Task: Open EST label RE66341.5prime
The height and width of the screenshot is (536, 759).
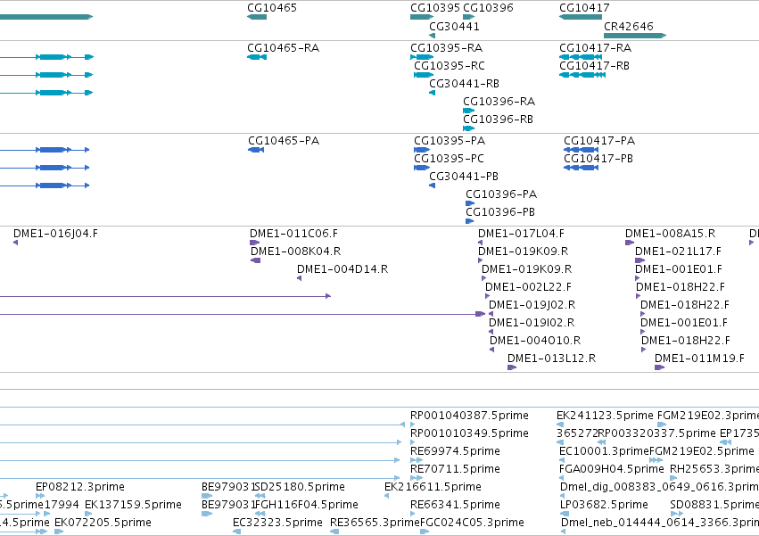Action: click(x=455, y=505)
